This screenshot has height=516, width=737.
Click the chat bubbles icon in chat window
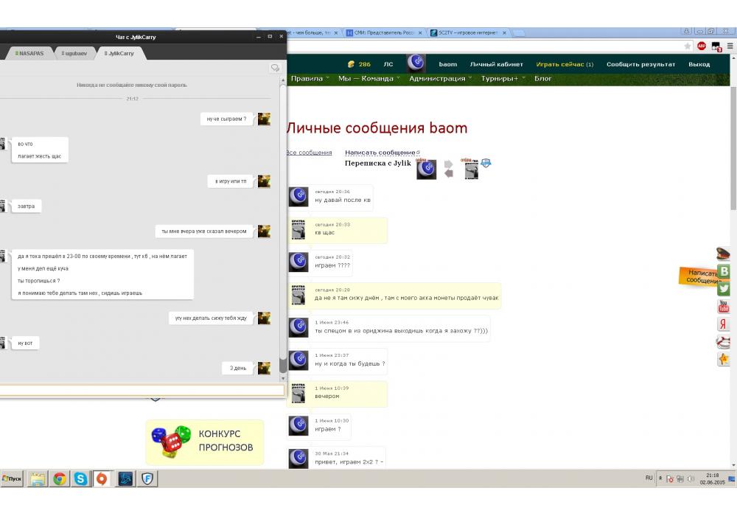coord(275,68)
